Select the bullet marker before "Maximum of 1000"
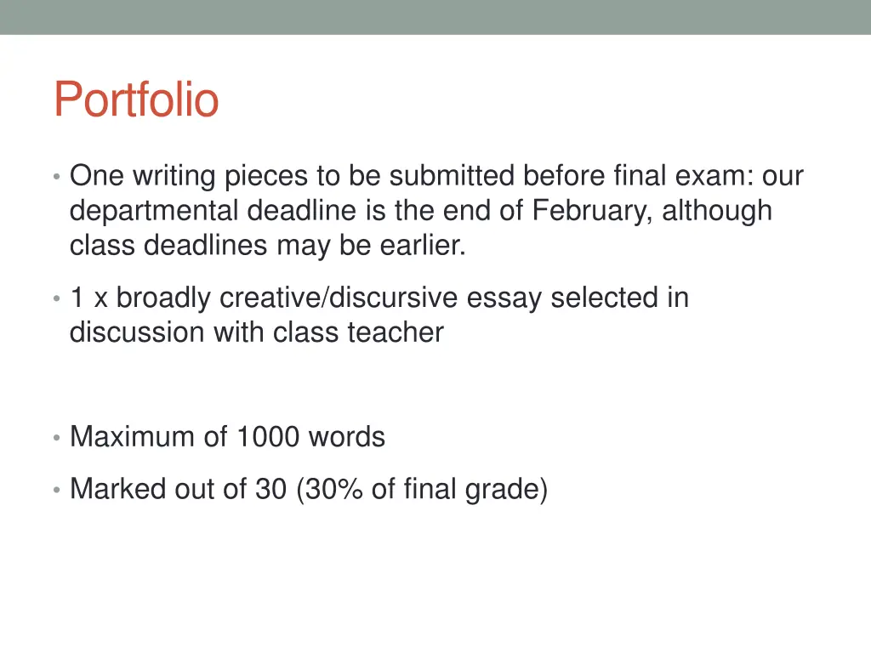 [56, 438]
